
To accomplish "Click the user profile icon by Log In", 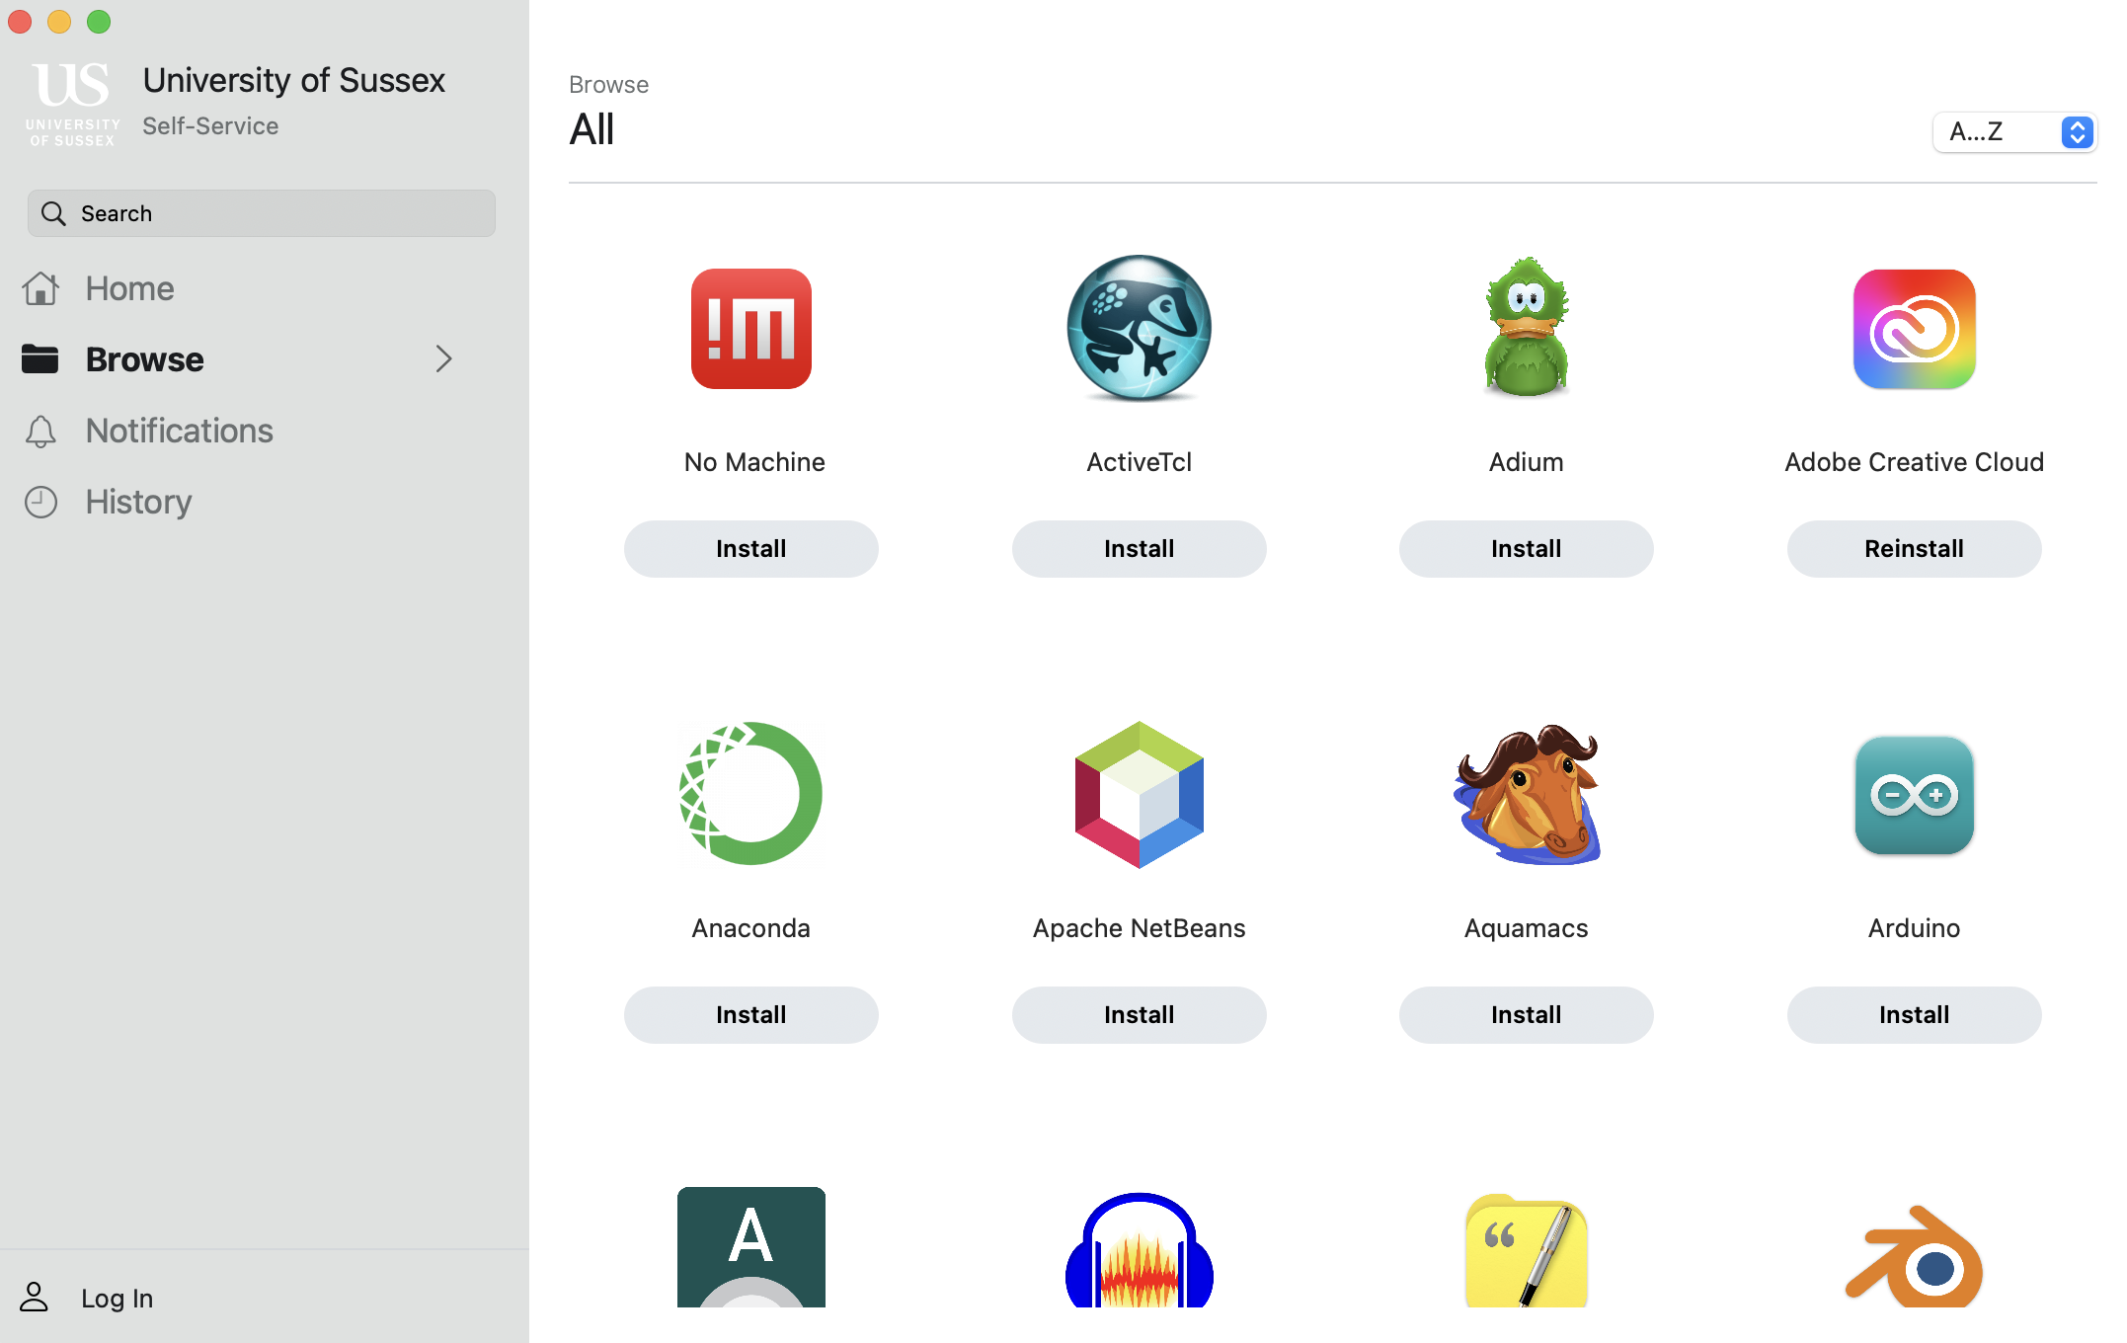I will 35,1298.
